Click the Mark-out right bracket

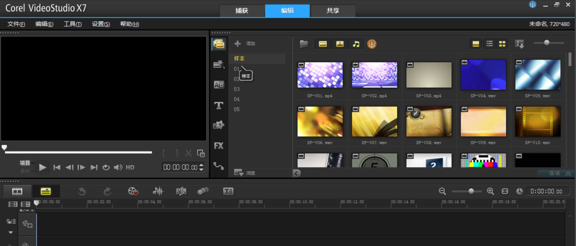(176, 153)
